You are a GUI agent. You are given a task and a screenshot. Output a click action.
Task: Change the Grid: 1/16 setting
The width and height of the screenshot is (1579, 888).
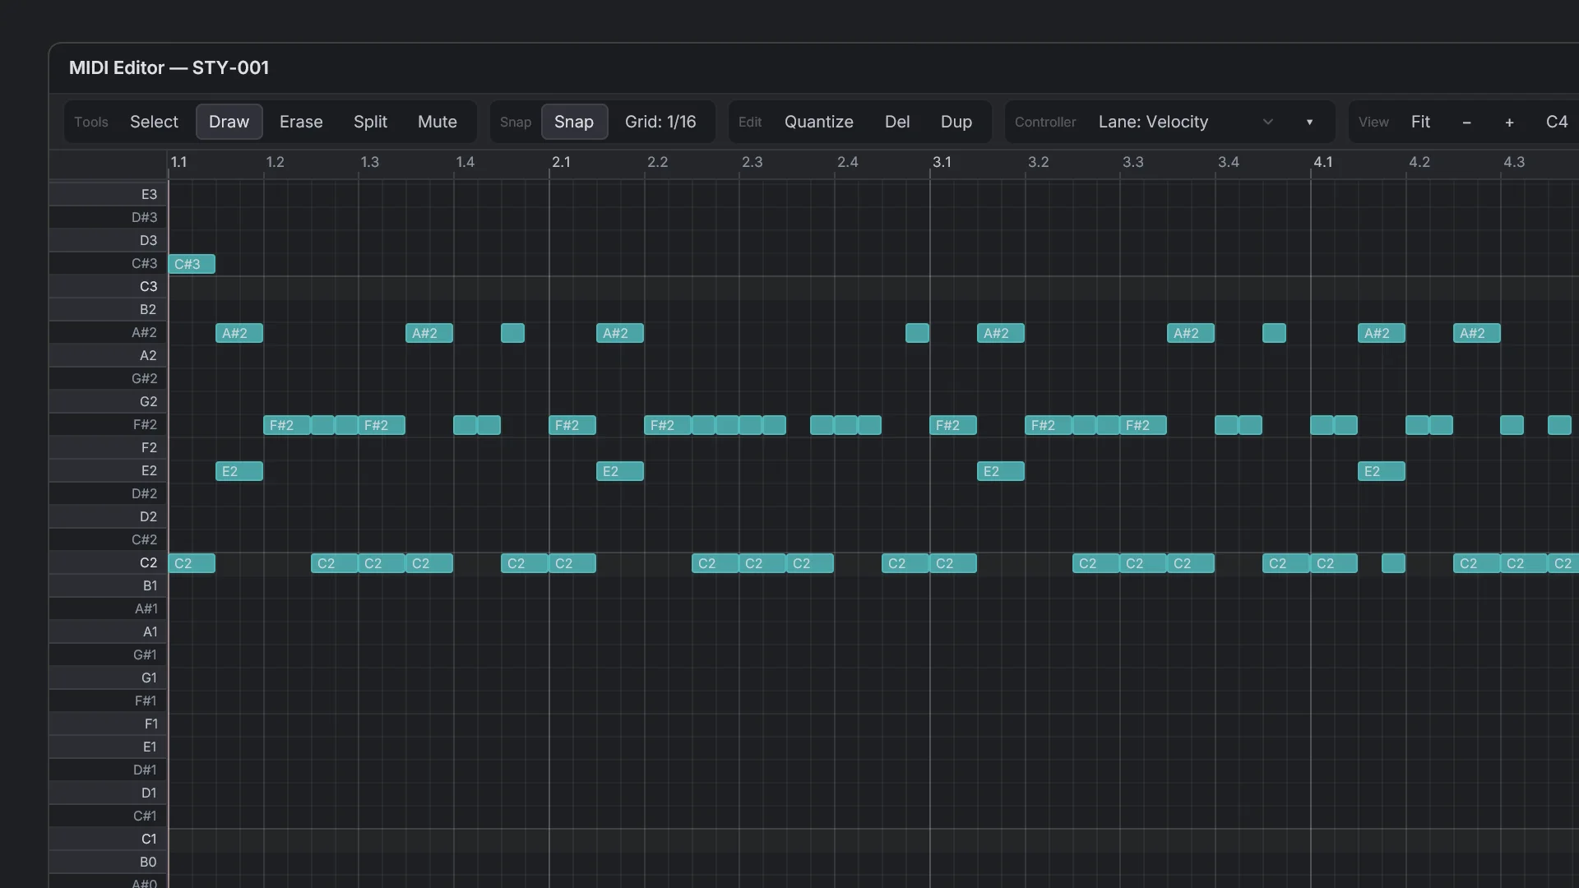tap(660, 122)
